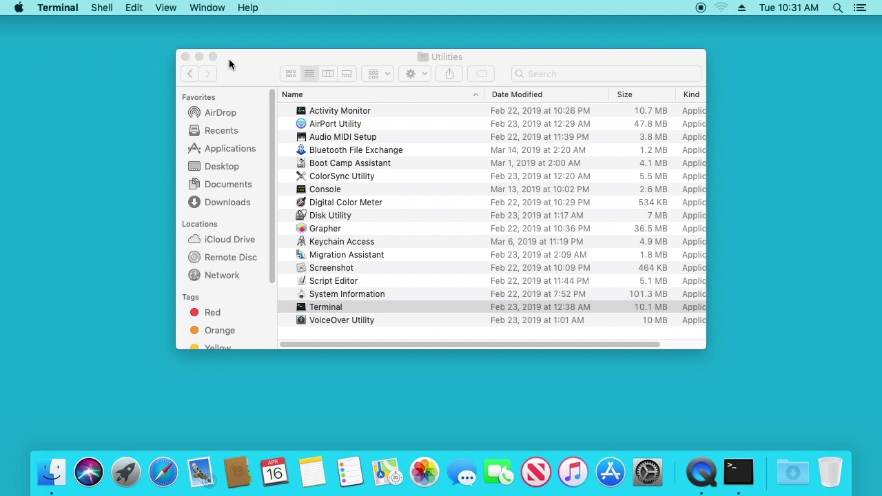Select the System Information row

pyautogui.click(x=492, y=293)
